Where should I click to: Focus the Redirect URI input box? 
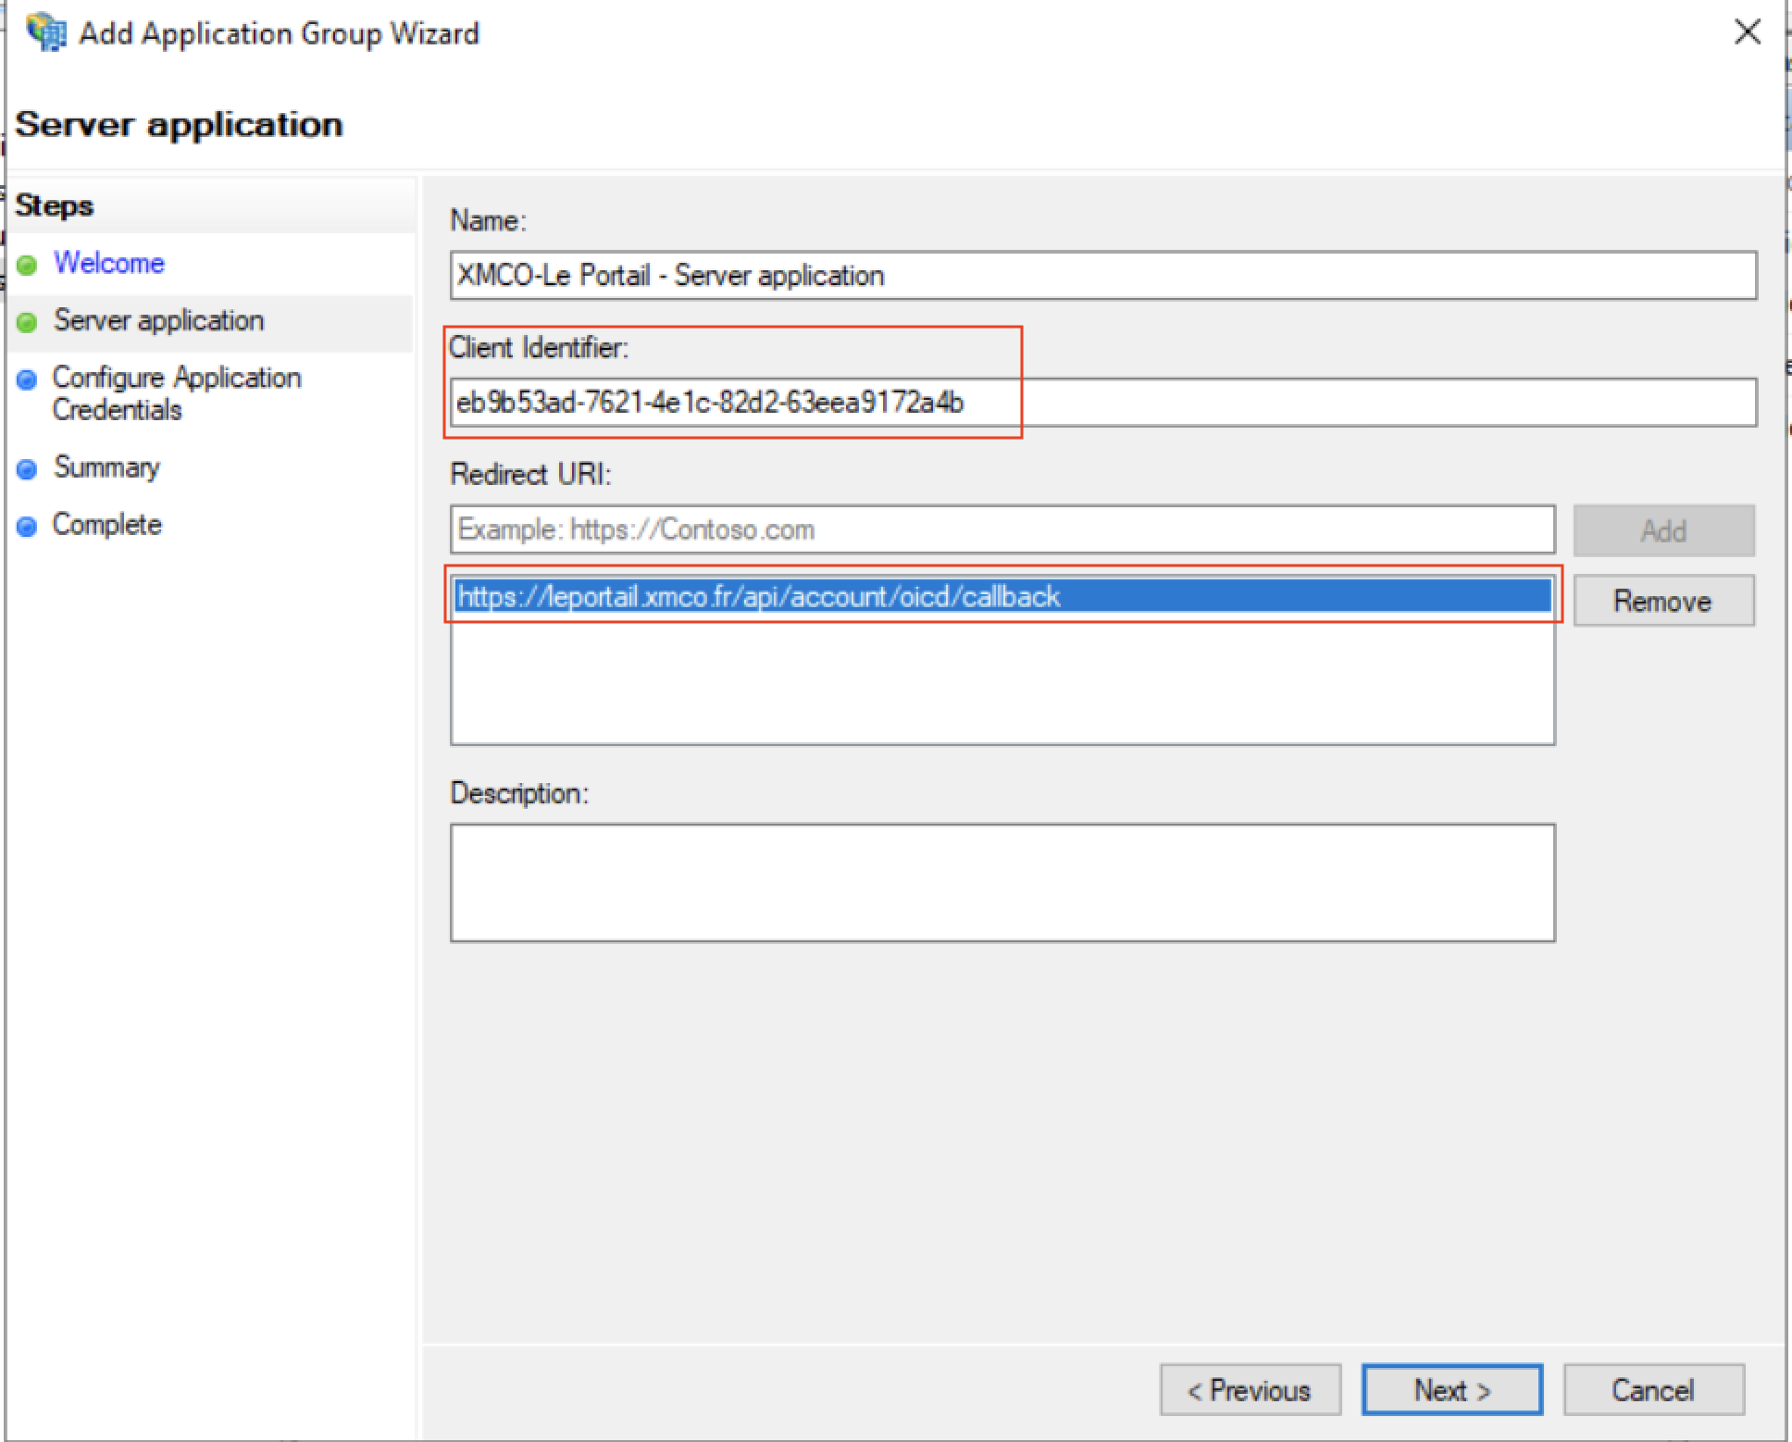pos(1002,529)
